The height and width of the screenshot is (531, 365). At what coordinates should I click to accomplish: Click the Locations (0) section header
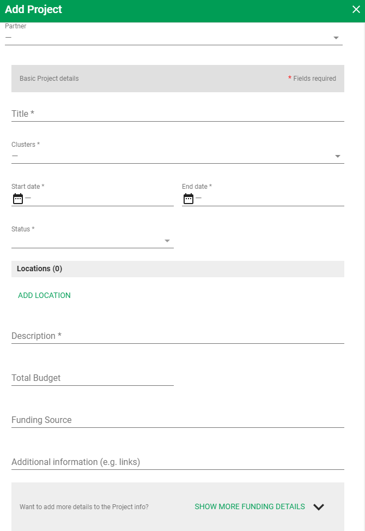(177, 269)
